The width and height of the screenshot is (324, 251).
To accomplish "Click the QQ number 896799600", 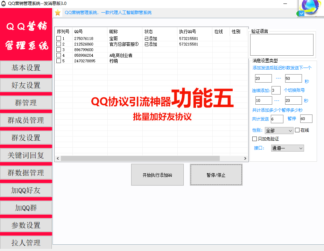I will (x=84, y=50).
